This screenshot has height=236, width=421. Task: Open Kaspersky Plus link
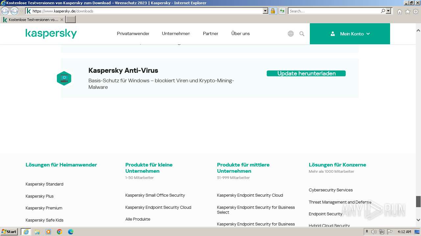point(39,196)
